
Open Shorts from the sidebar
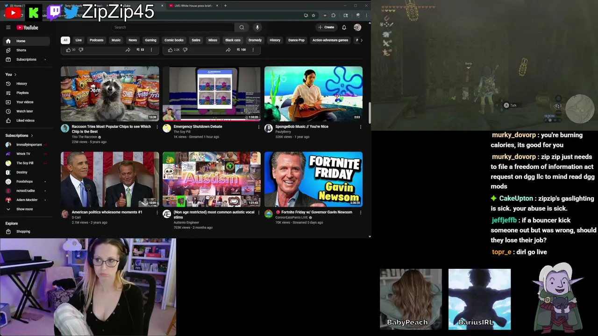pyautogui.click(x=27, y=50)
